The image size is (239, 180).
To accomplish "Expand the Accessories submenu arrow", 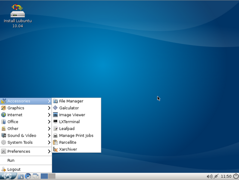I will [x=49, y=101].
